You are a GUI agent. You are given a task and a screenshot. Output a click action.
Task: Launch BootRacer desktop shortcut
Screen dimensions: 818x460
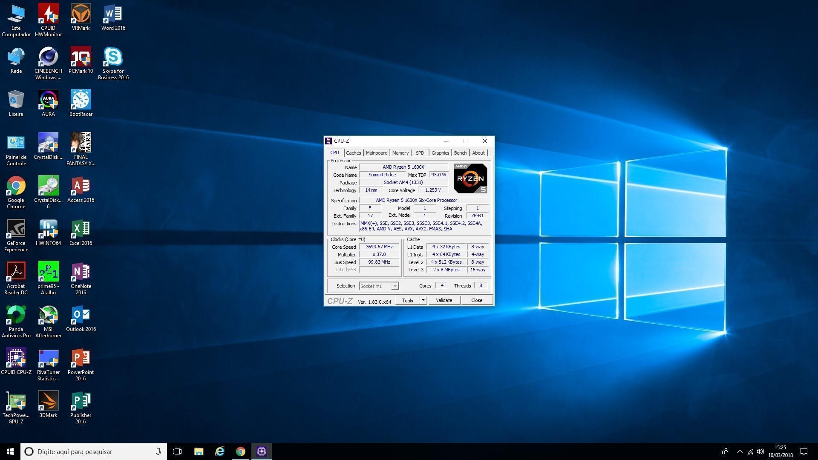(81, 103)
